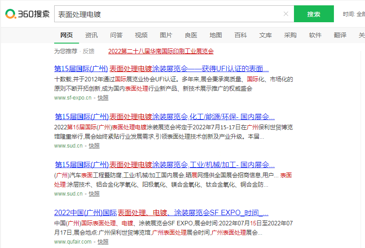Open the 化工/能源/环保 exhibition result title
365x248 pixels.
(x=165, y=117)
